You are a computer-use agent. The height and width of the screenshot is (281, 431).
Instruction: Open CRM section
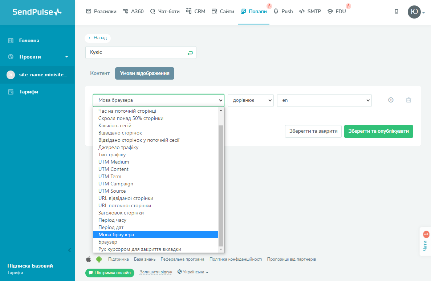196,11
